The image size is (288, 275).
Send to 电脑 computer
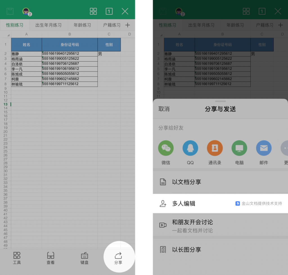tap(239, 152)
